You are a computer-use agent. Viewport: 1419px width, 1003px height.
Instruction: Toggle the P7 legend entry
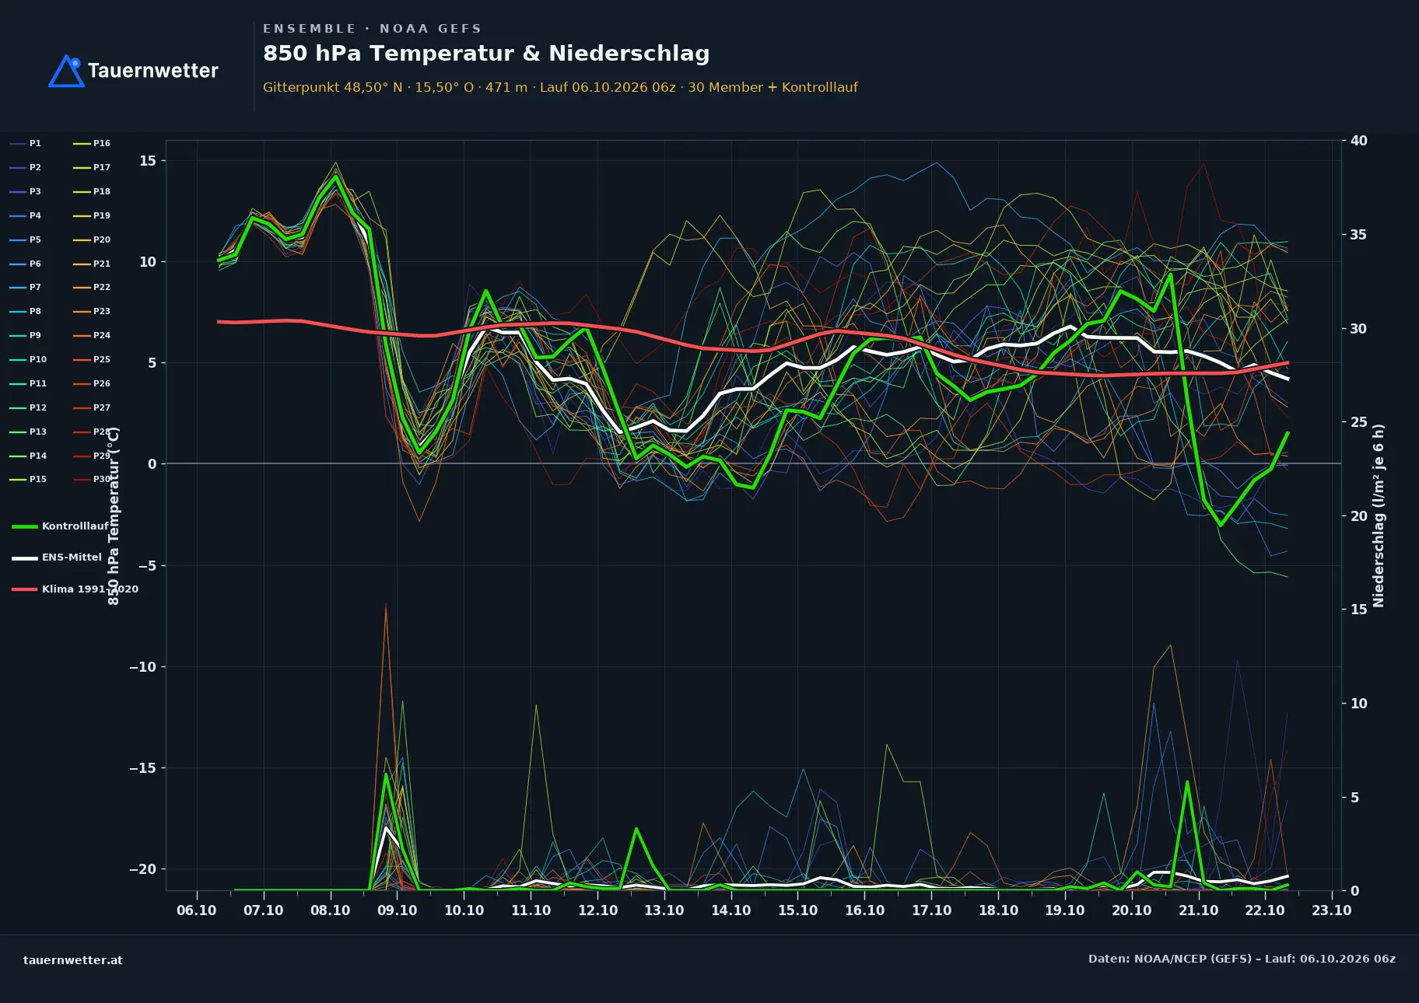click(x=26, y=287)
